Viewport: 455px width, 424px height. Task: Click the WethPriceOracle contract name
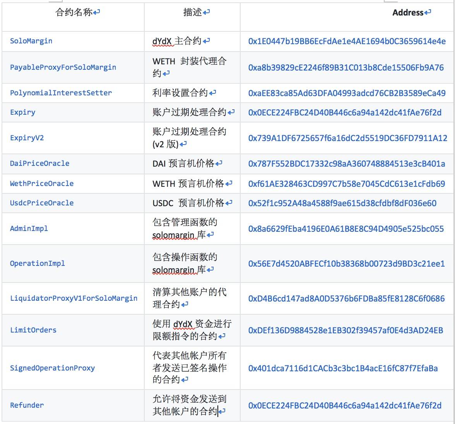[x=42, y=184]
